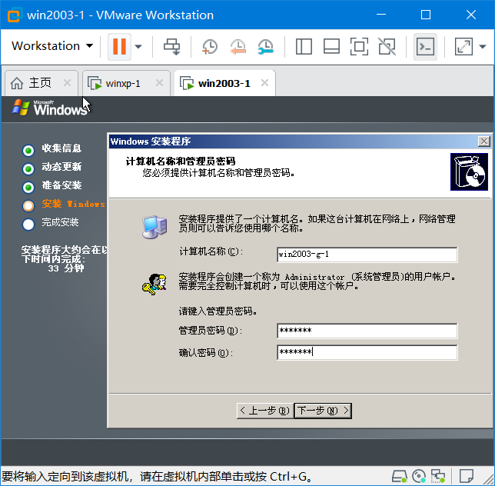Click the network adapter status icon
This screenshot has width=495, height=486.
(x=438, y=477)
